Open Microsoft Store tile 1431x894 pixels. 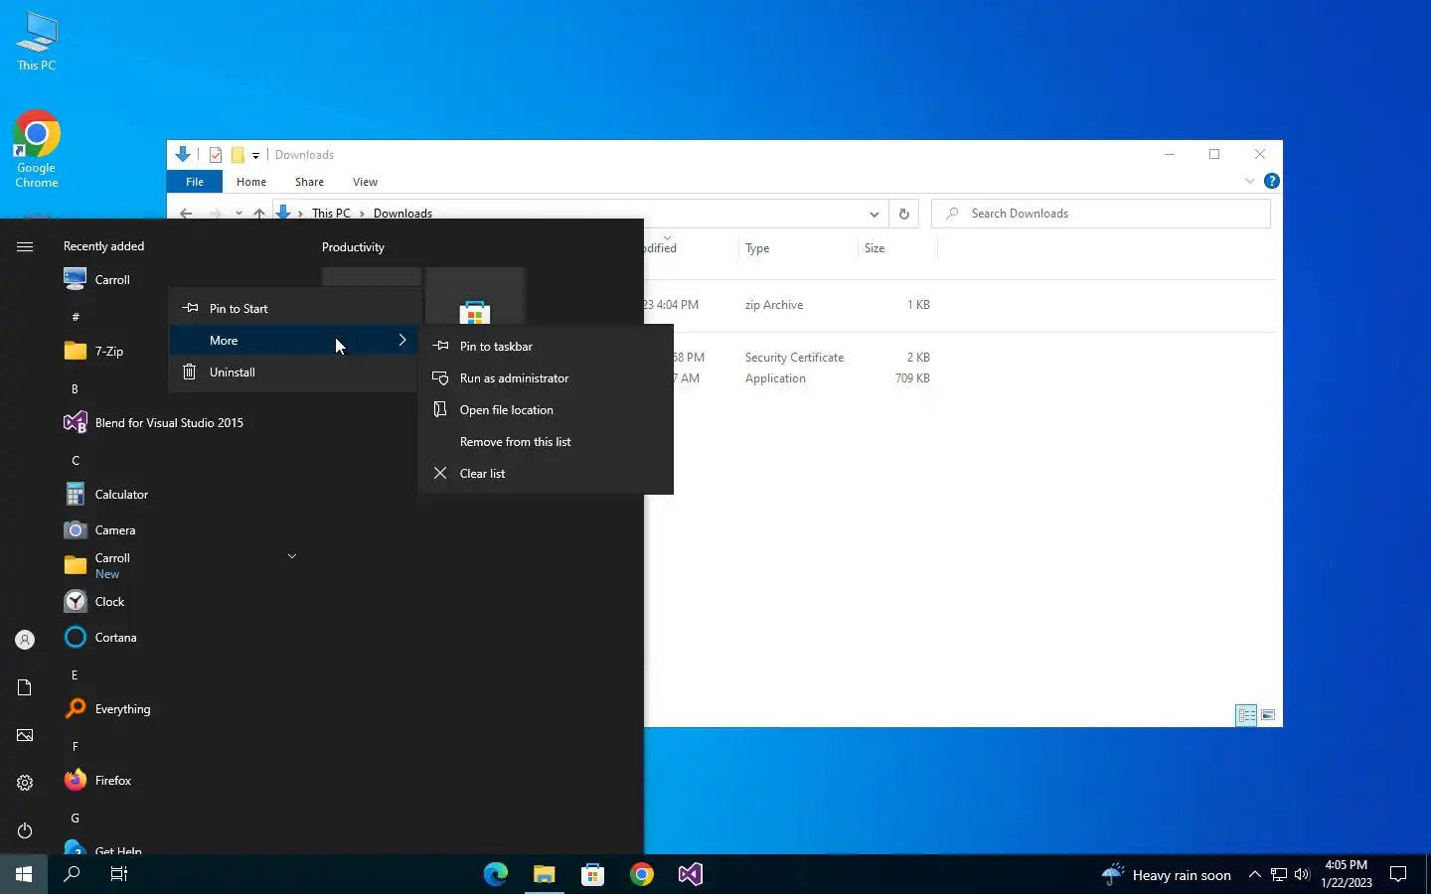475,296
